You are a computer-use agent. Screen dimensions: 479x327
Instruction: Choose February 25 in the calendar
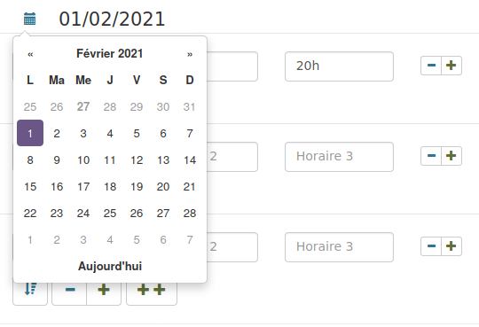[110, 213]
